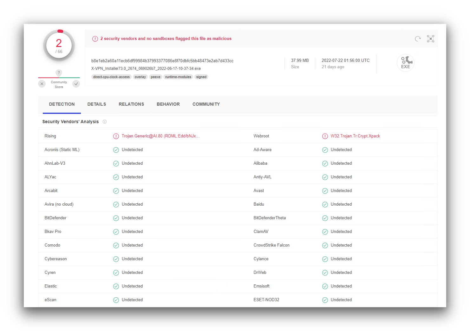
Task: Click Webroot's W32.Trojan.Tr.Crypt.Xpack detection name
Action: click(355, 136)
